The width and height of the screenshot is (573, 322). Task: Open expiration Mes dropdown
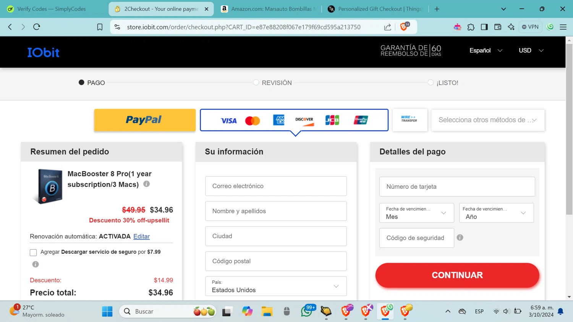click(416, 213)
